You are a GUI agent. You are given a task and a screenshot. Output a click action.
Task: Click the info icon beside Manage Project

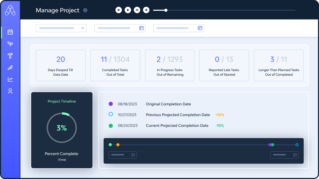click(x=85, y=10)
